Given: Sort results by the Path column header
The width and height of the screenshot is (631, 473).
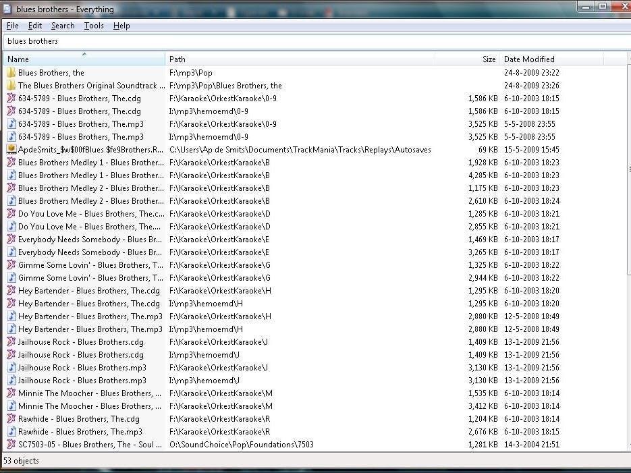Looking at the screenshot, I should pos(300,59).
